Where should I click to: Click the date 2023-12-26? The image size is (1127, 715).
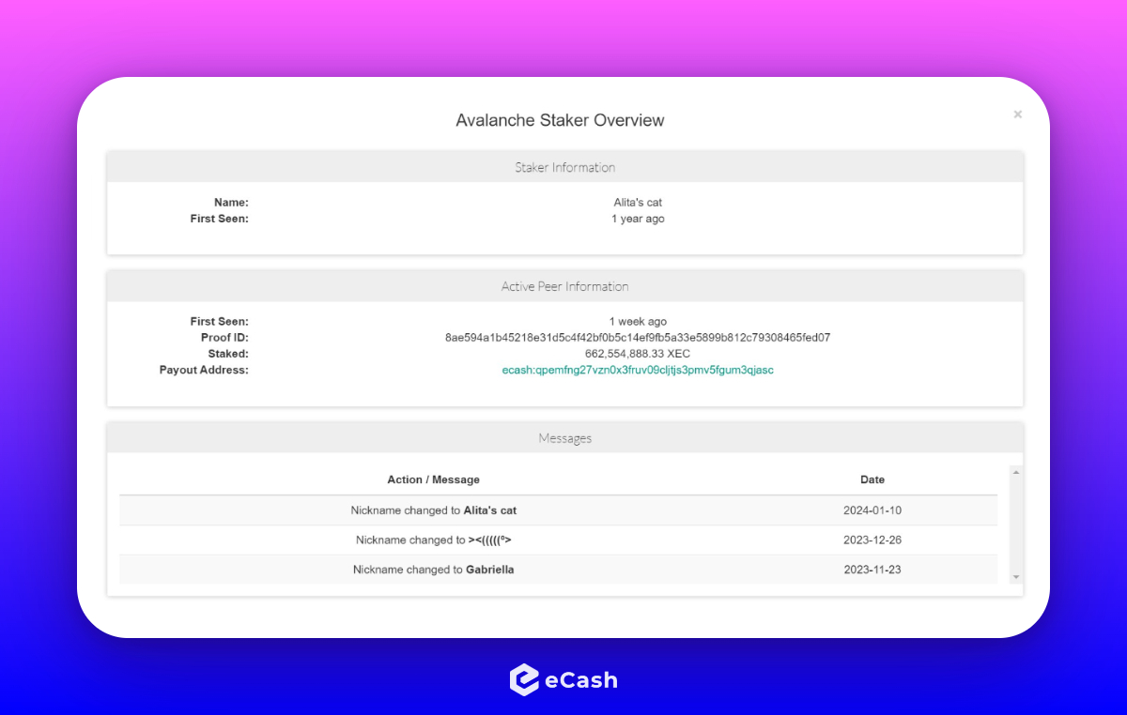(872, 540)
